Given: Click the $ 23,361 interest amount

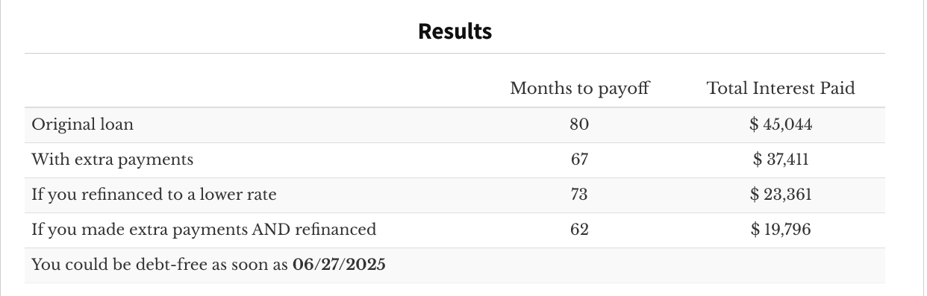Looking at the screenshot, I should point(781,195).
